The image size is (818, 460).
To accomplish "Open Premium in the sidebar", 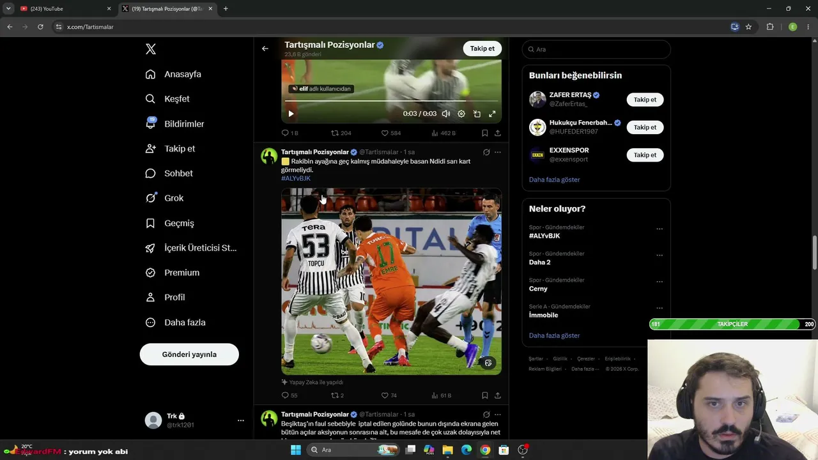I will (x=173, y=273).
